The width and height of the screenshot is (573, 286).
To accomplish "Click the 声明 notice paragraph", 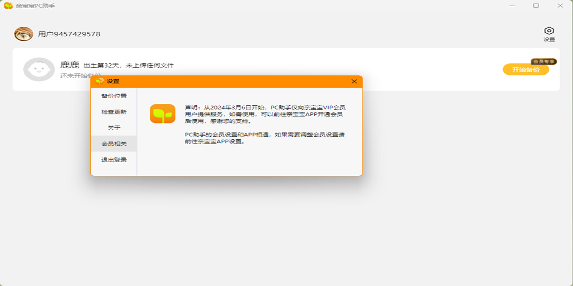I will coord(265,114).
